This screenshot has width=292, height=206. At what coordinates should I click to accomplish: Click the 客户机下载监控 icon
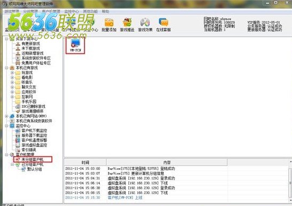pos(18,131)
